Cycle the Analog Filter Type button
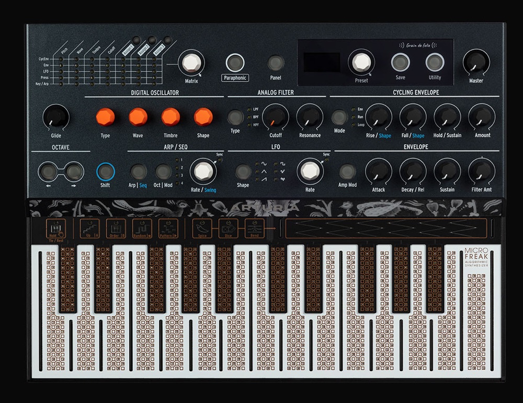The height and width of the screenshot is (403, 523). click(235, 117)
